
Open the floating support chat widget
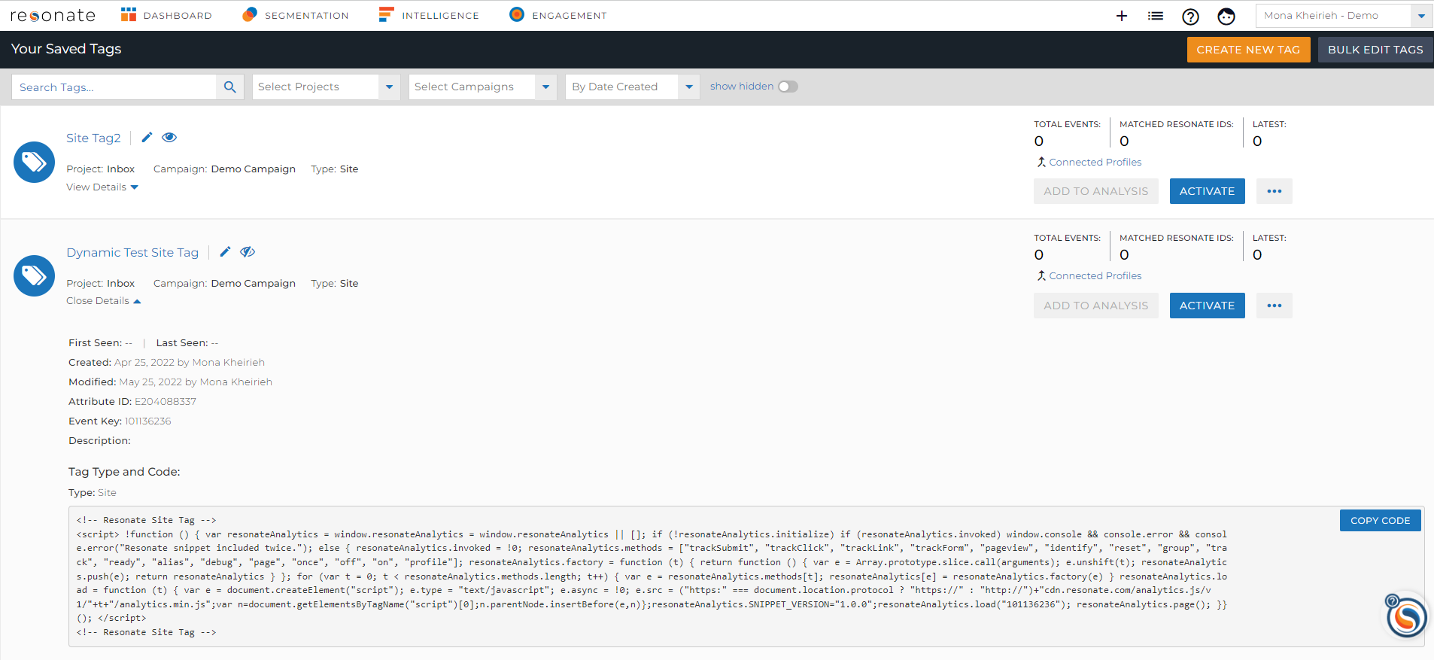[x=1405, y=616]
